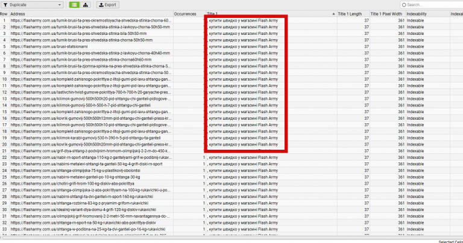
Task: Select the okremostoyacha-shvedska-stinka-chorna-60 URL row 1
Action: pos(91,20)
